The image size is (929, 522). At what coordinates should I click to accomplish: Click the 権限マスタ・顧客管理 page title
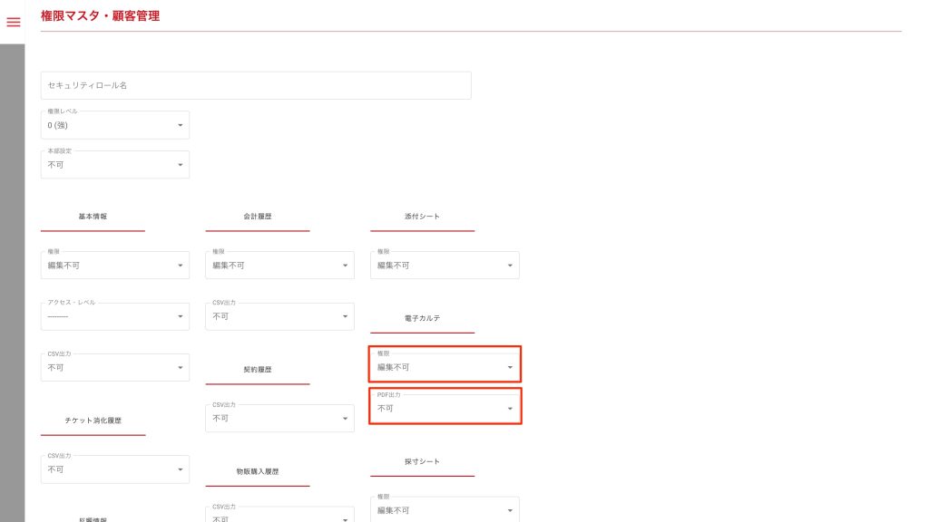point(101,15)
